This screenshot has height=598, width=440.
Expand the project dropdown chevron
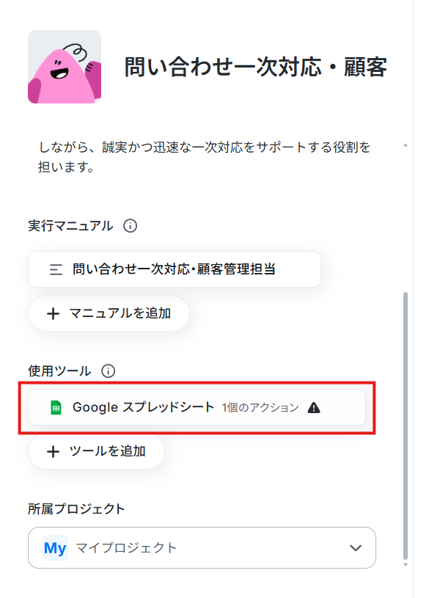point(356,548)
